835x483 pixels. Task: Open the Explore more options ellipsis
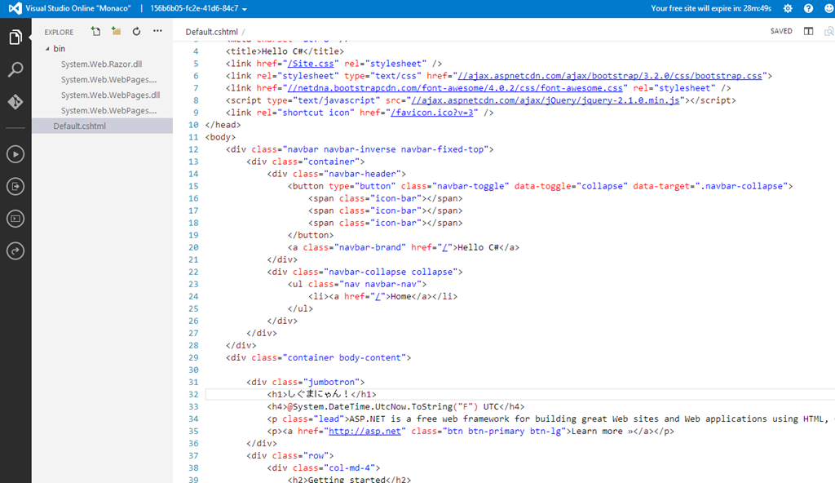tap(157, 32)
